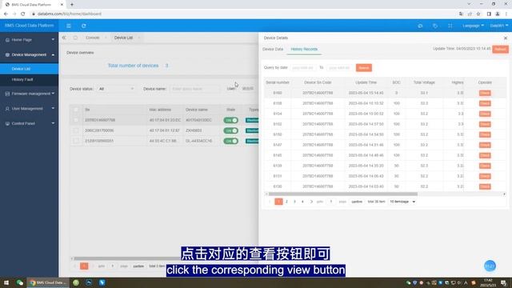Screen dimensions: 512x288
Task: Click the Home Page sidebar icon
Action: point(7,40)
